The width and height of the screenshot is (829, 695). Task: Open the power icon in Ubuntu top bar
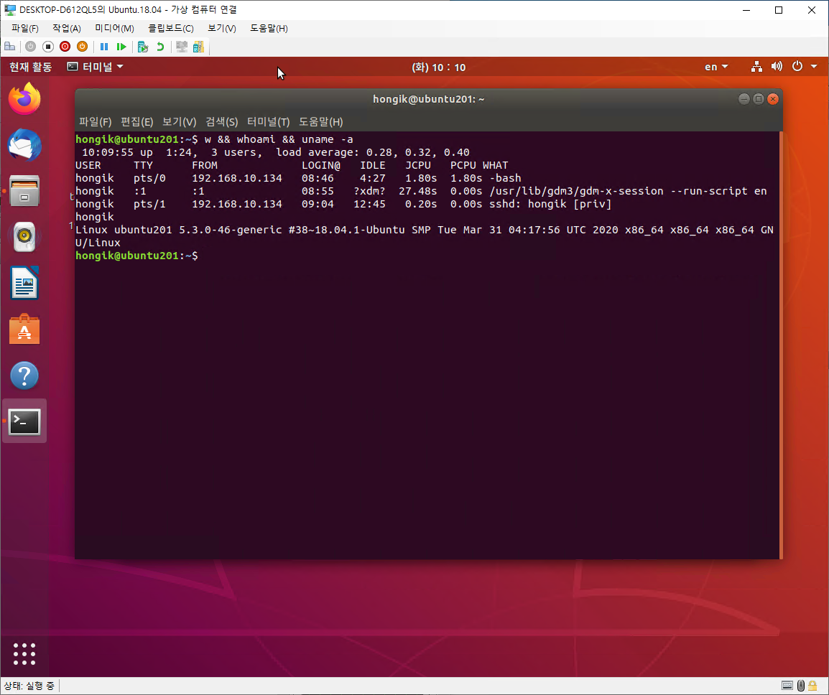[x=797, y=67]
